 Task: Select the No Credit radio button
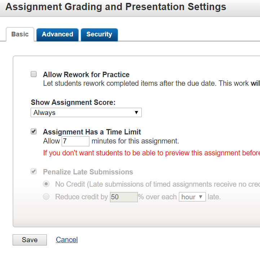46,184
